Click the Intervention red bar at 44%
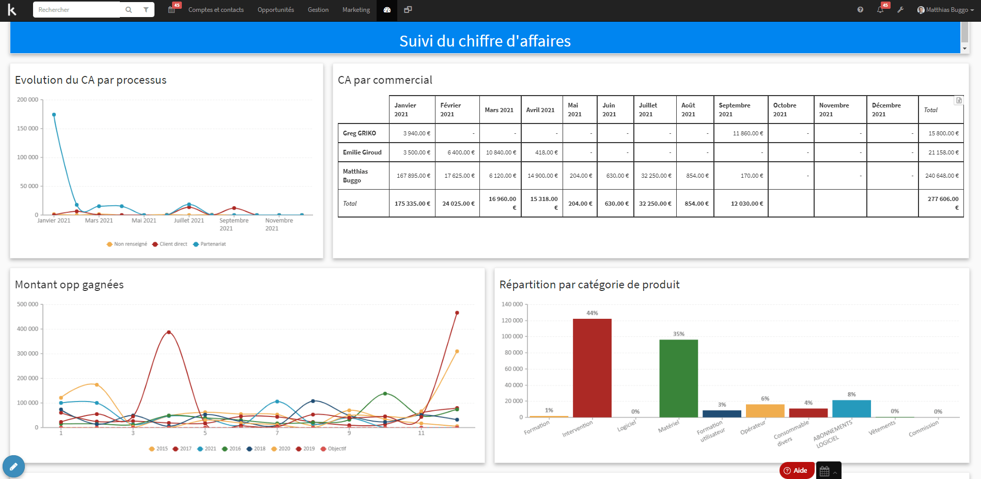This screenshot has width=981, height=479. tap(592, 367)
